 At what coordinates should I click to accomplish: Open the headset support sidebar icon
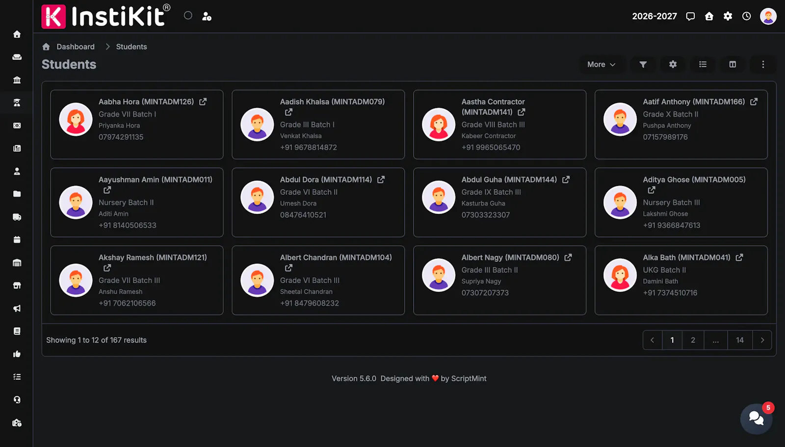(x=17, y=400)
